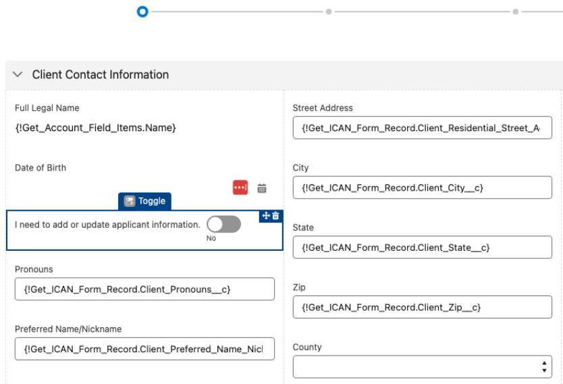The image size is (563, 384).
Task: Click the second progress step dot
Action: (329, 12)
